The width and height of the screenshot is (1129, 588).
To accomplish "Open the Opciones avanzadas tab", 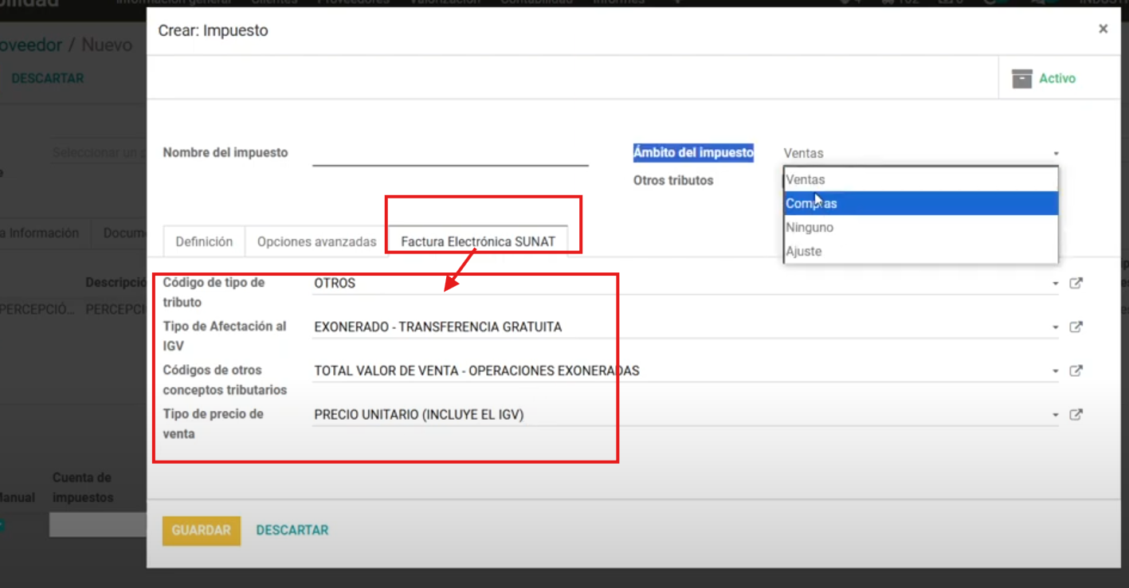I will coord(316,241).
